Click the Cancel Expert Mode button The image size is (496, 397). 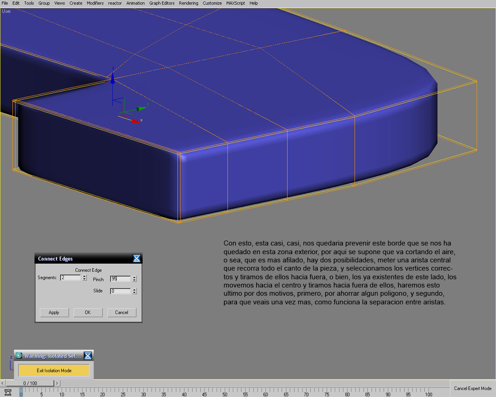[473, 388]
